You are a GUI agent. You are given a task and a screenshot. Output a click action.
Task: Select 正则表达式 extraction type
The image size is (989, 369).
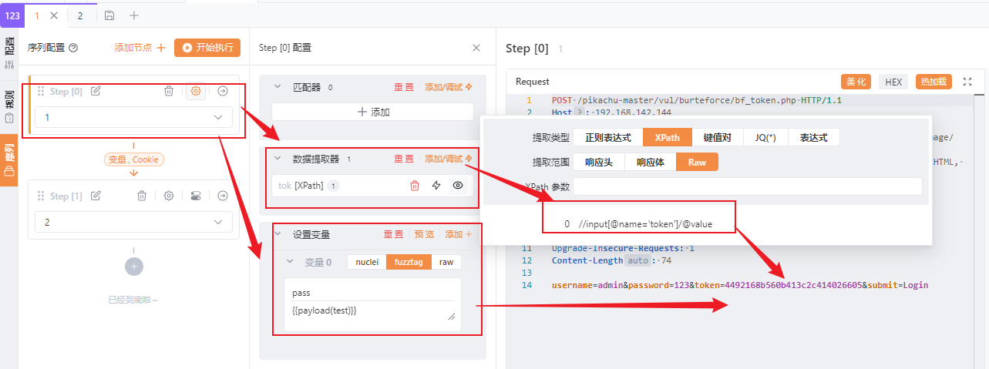coord(608,137)
